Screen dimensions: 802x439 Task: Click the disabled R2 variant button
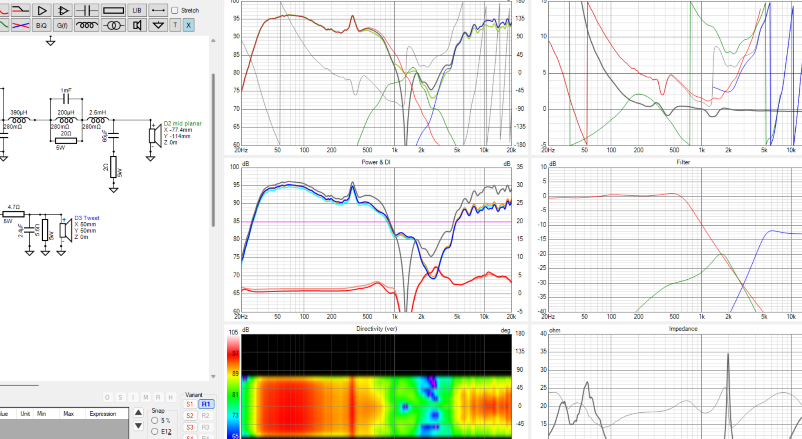(x=206, y=416)
